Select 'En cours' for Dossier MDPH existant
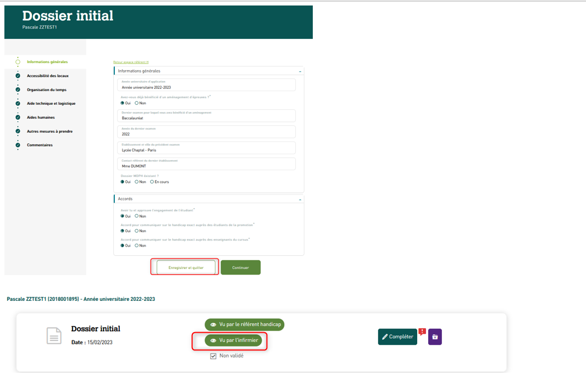The height and width of the screenshot is (386, 586). [x=152, y=182]
